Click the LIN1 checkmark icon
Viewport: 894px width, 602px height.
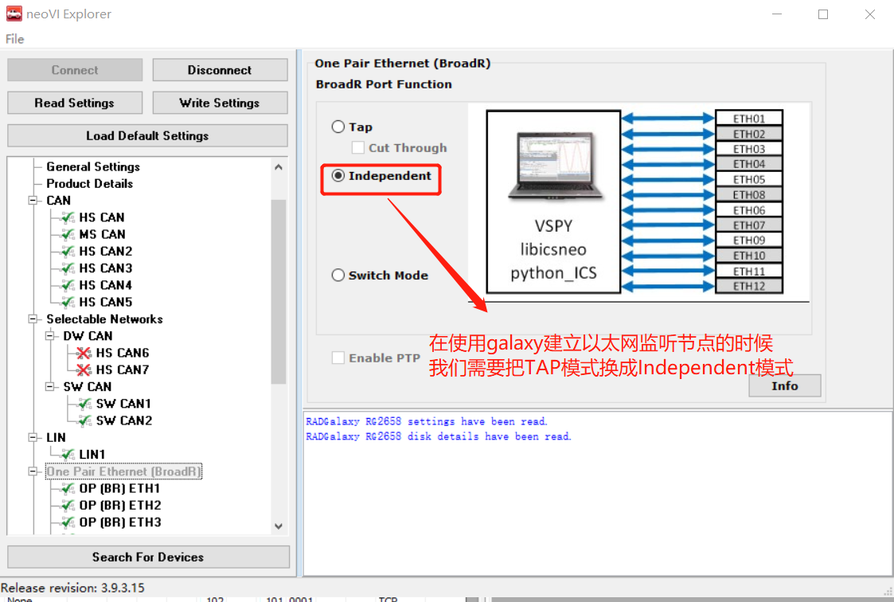(x=68, y=455)
